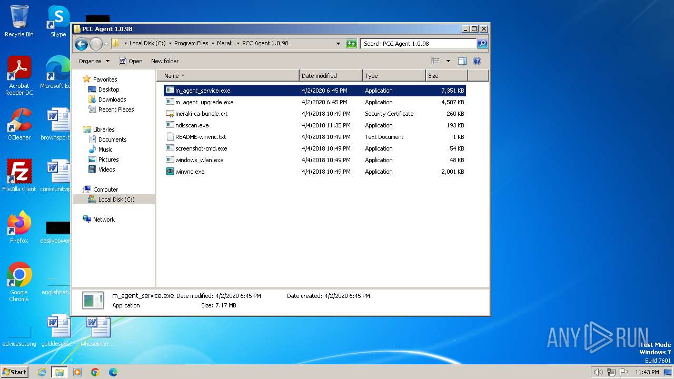This screenshot has height=379, width=674.
Task: Sort by Size column header
Action: pos(447,76)
